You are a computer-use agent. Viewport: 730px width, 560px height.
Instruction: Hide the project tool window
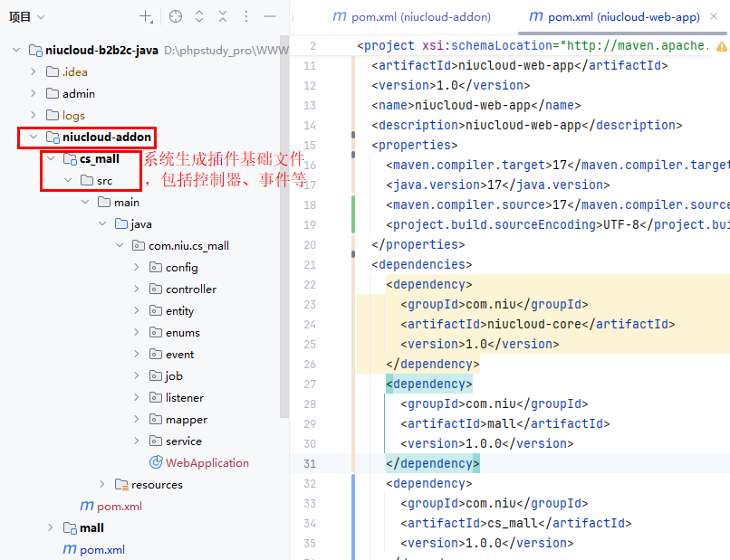point(270,16)
